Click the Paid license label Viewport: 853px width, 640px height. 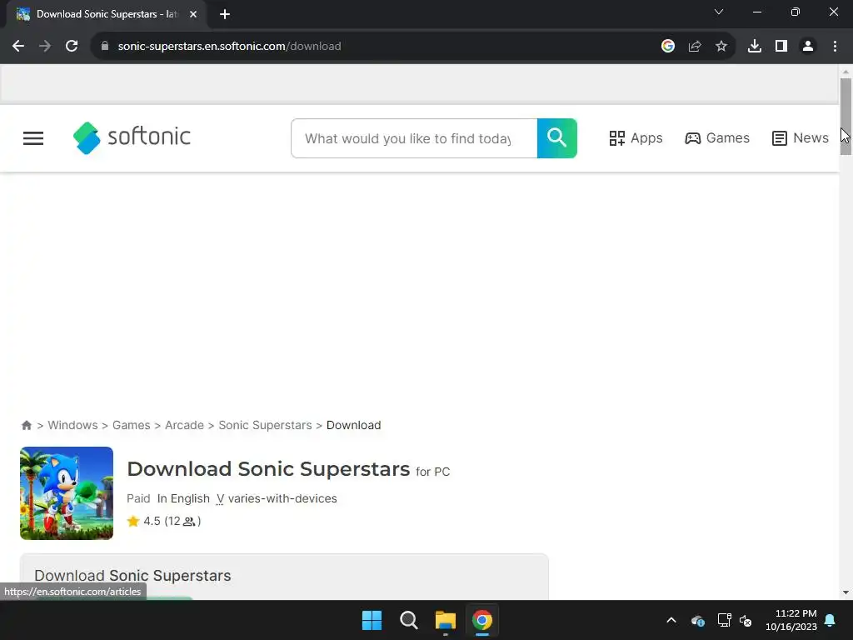click(138, 498)
